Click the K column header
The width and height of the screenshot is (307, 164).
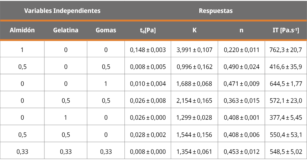click(194, 30)
